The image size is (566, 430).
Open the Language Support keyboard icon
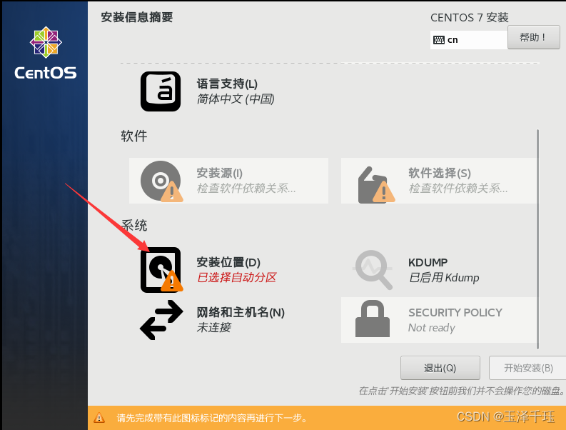(161, 91)
